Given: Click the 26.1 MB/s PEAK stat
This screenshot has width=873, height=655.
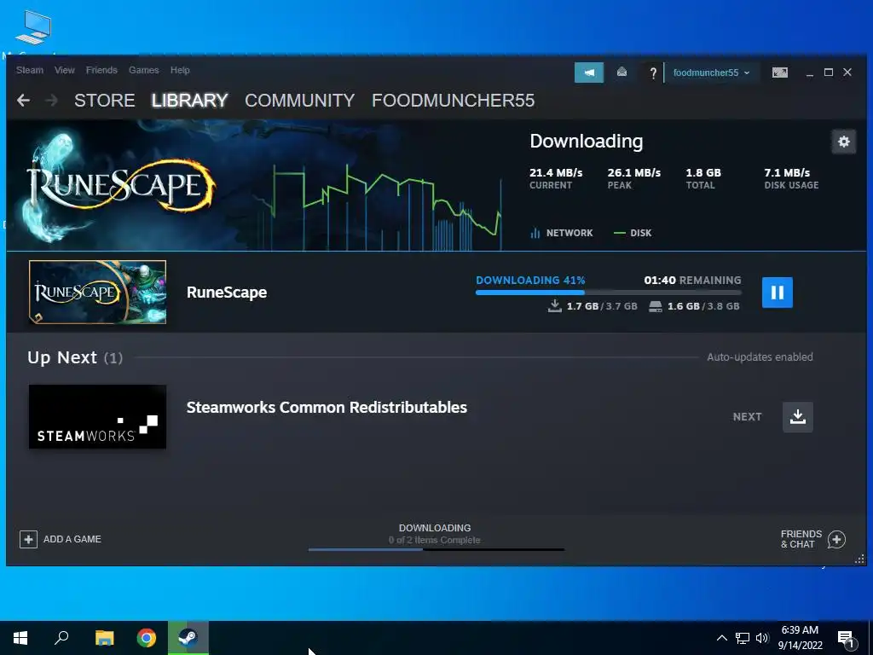Looking at the screenshot, I should pos(634,178).
